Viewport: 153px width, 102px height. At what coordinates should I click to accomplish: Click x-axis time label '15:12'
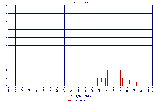point(141,90)
